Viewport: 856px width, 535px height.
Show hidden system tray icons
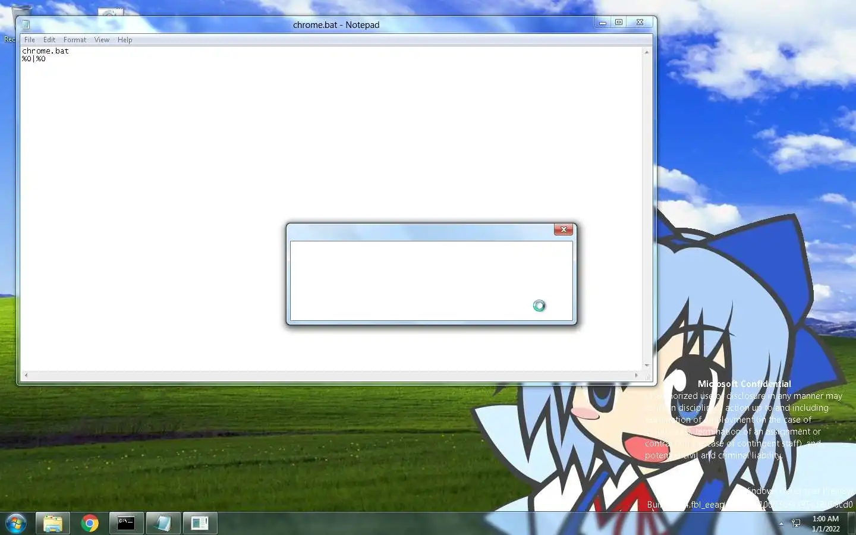pyautogui.click(x=781, y=524)
